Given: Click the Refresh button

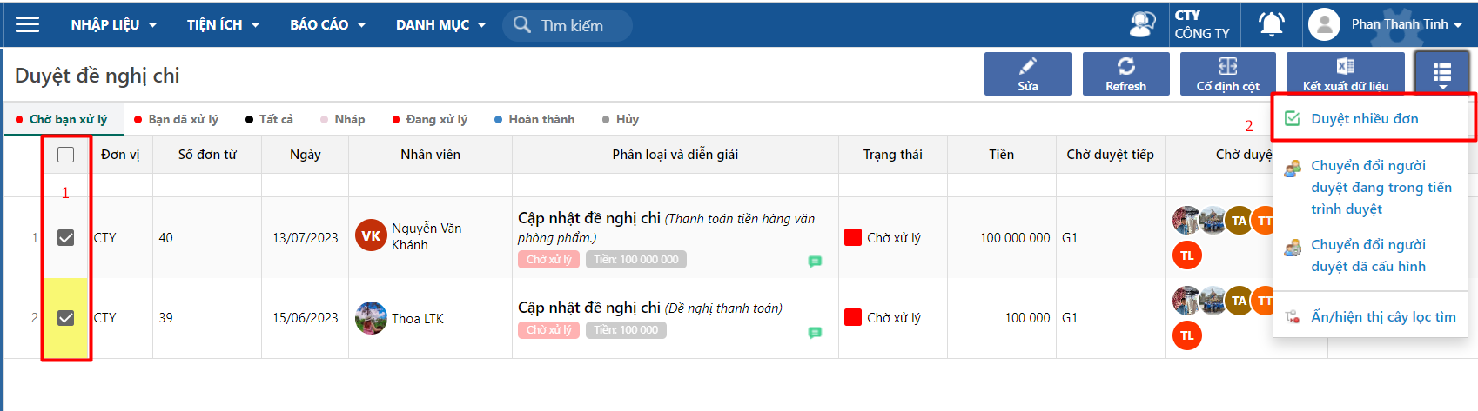Looking at the screenshot, I should pyautogui.click(x=1125, y=73).
